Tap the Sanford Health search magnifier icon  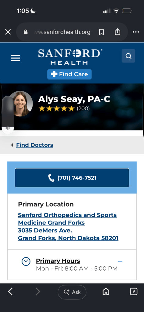(128, 56)
